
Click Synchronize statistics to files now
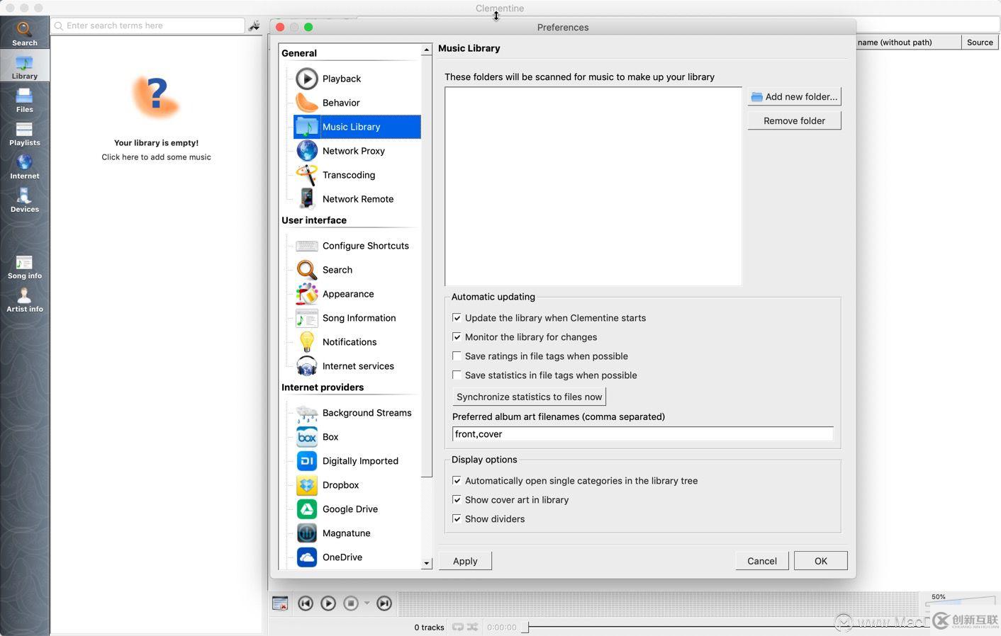coord(529,397)
